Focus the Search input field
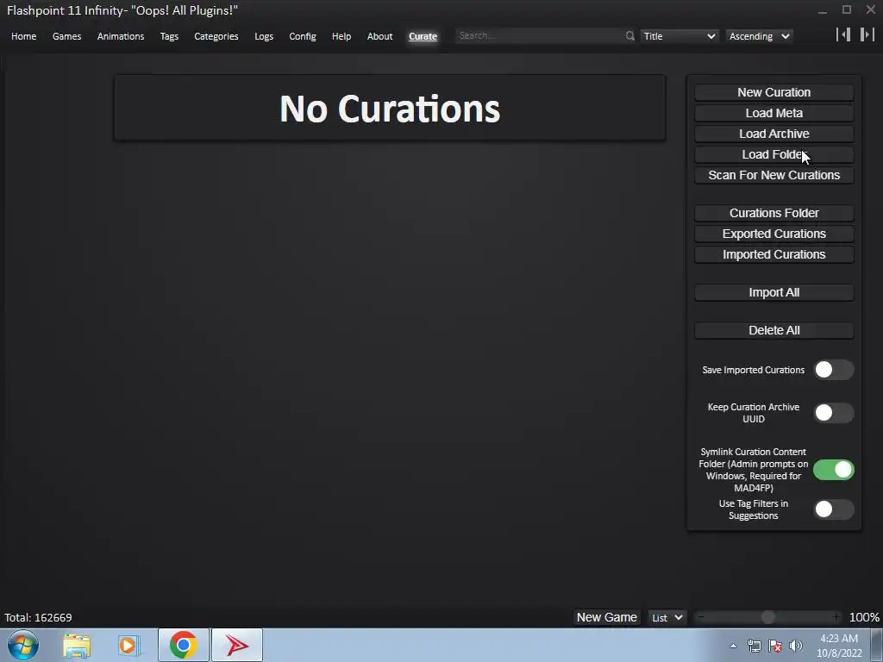The width and height of the screenshot is (883, 662). (x=540, y=35)
